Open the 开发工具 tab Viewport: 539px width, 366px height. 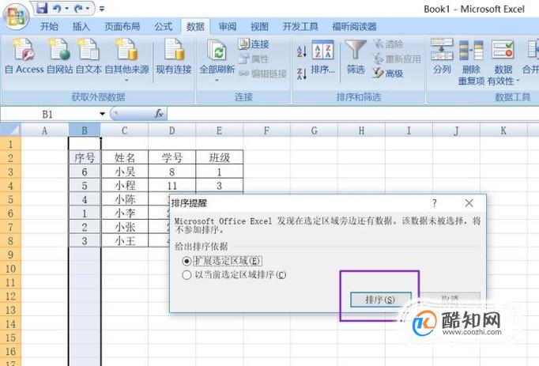tap(300, 27)
